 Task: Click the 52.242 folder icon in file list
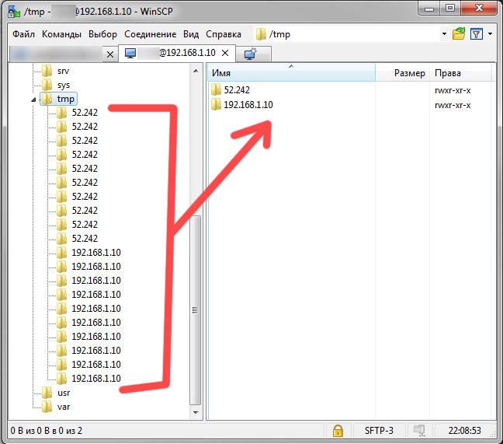(217, 90)
